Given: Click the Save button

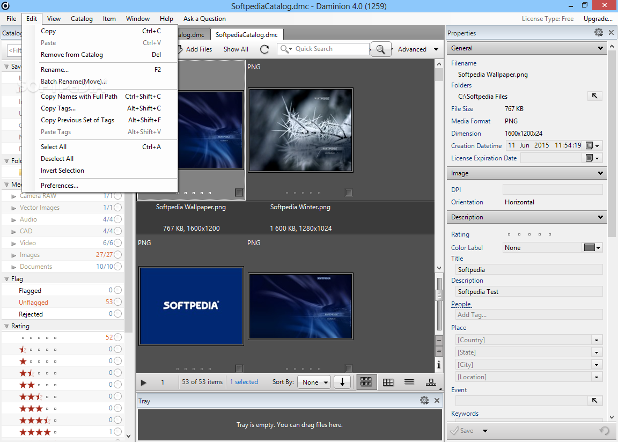Looking at the screenshot, I should click(462, 431).
